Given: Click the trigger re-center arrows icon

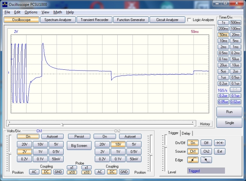Looking at the screenshot, I should [220, 142].
